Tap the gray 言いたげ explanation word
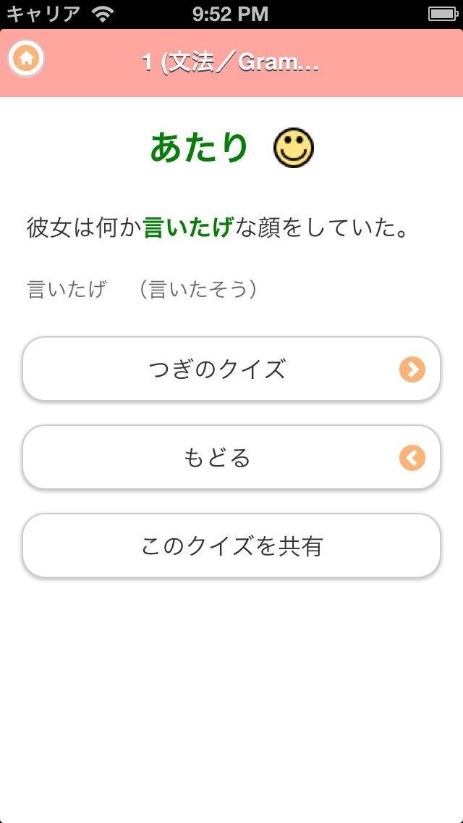 coord(66,290)
